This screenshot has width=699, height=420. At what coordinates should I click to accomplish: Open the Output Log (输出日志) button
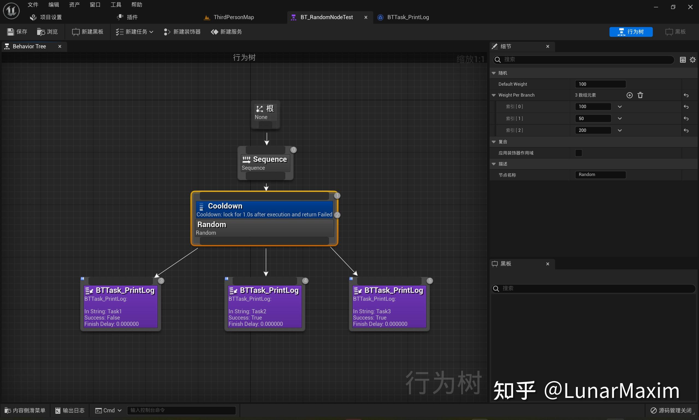[70, 410]
